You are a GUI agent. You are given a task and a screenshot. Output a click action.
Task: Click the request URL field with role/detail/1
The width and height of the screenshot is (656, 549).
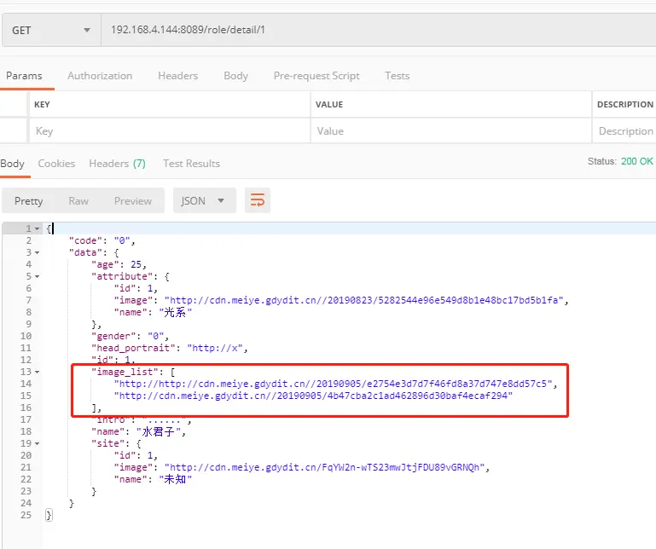[x=378, y=30]
